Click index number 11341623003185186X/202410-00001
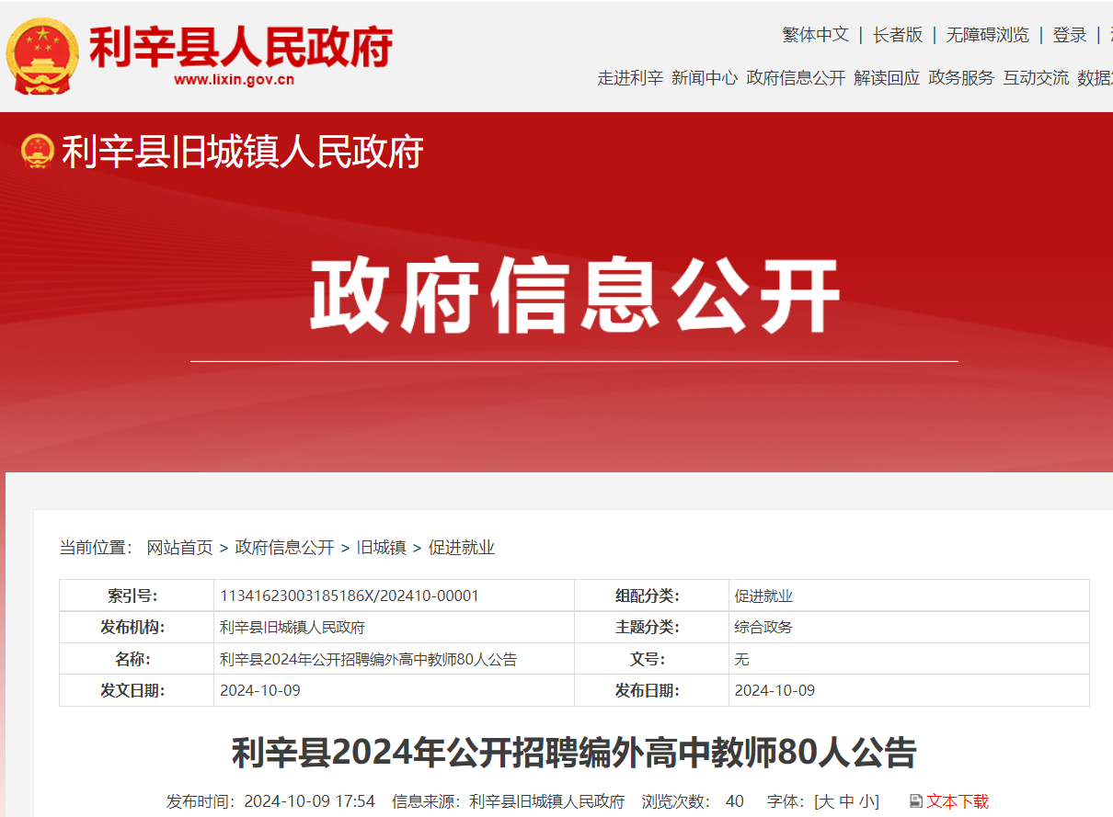The height and width of the screenshot is (817, 1113). tap(350, 596)
